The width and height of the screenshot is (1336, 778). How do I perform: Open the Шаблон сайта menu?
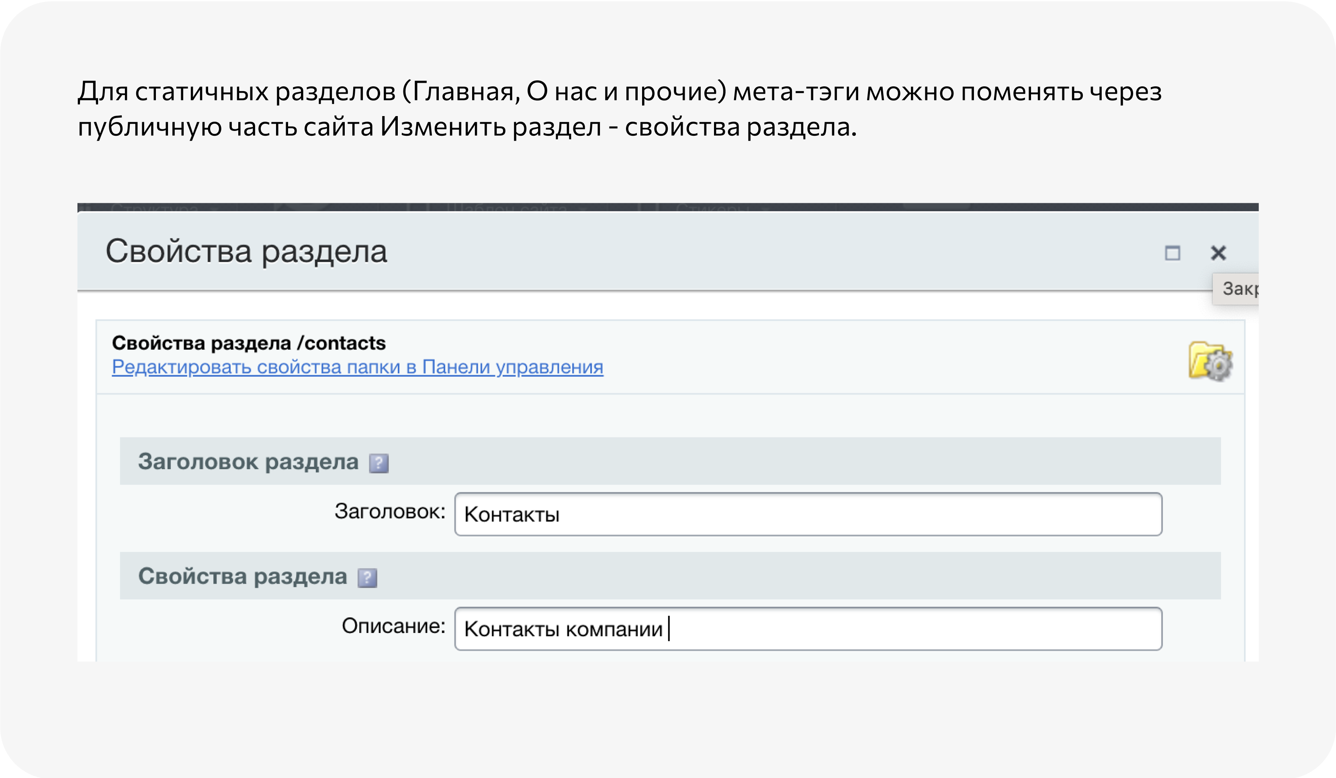point(506,208)
